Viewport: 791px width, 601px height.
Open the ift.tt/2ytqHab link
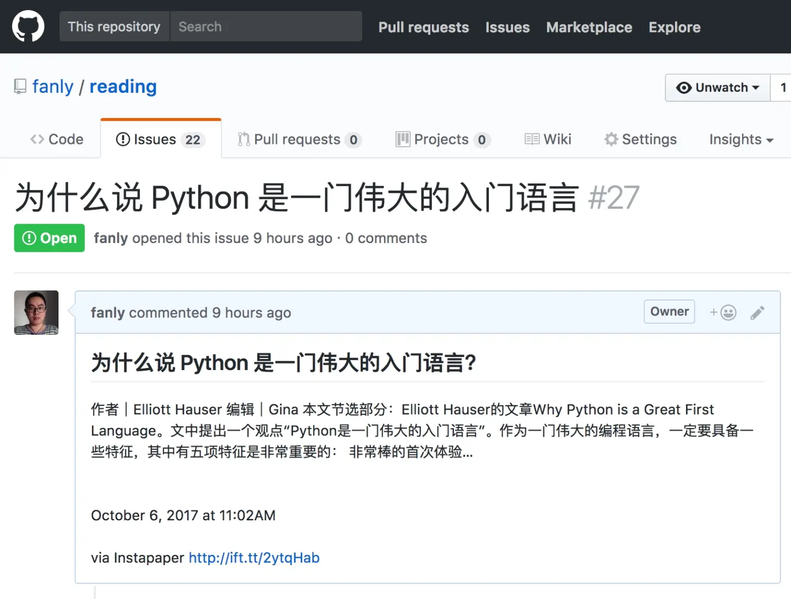(254, 558)
